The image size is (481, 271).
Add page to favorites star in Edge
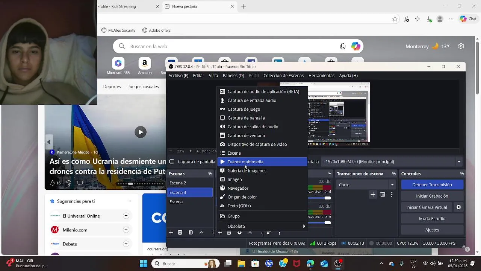[395, 19]
